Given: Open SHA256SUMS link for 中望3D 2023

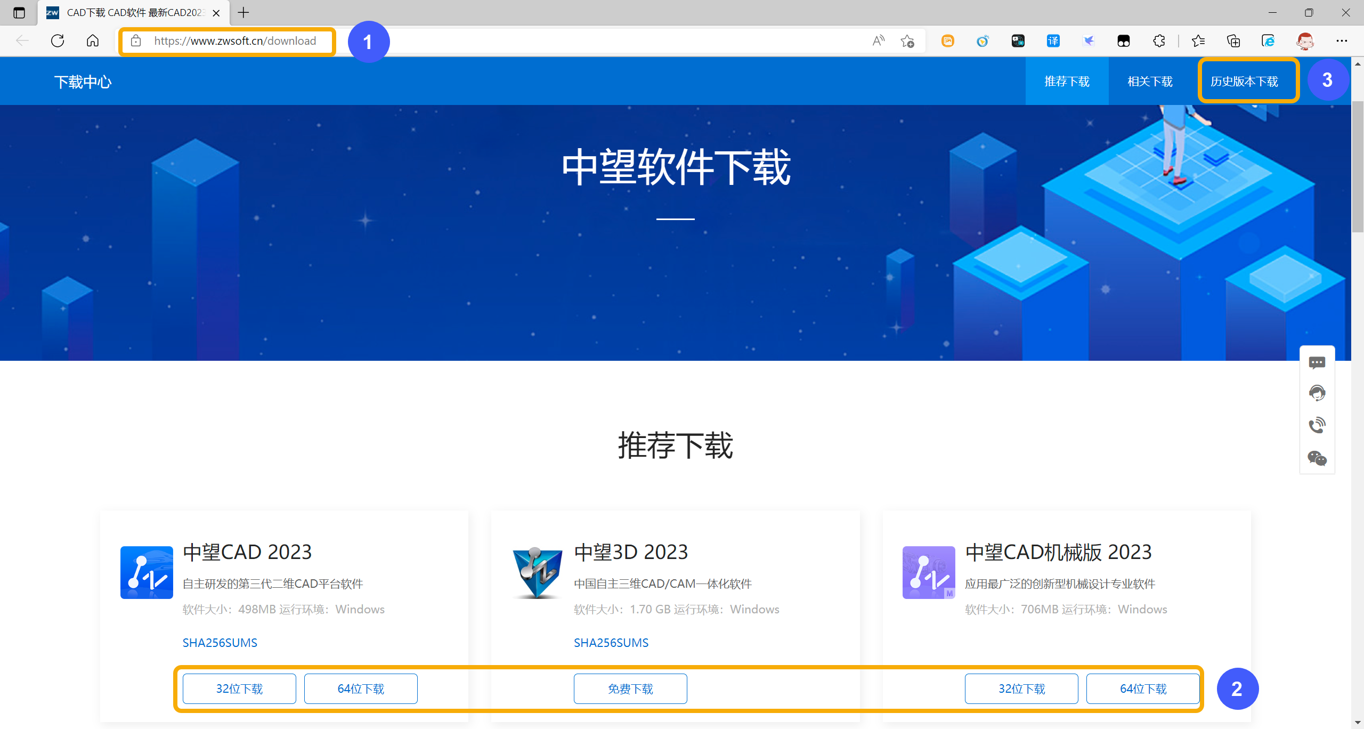Looking at the screenshot, I should click(611, 643).
